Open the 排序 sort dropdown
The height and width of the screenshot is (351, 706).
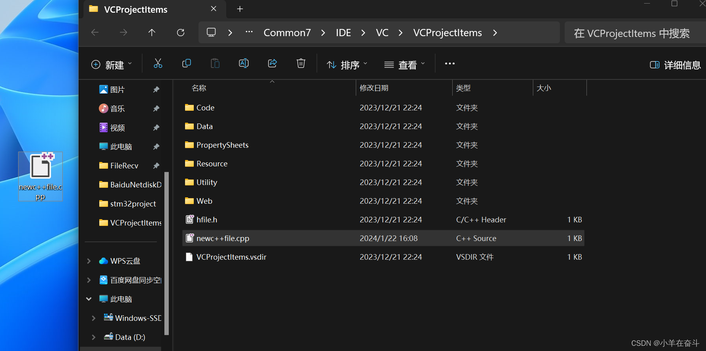coord(347,65)
